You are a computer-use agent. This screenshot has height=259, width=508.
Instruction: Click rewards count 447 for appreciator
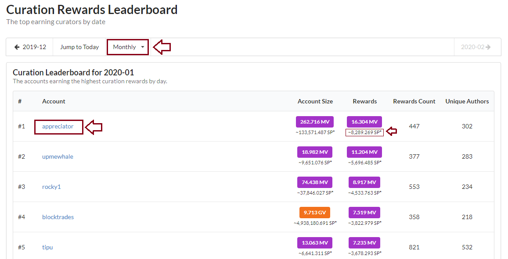coord(414,126)
